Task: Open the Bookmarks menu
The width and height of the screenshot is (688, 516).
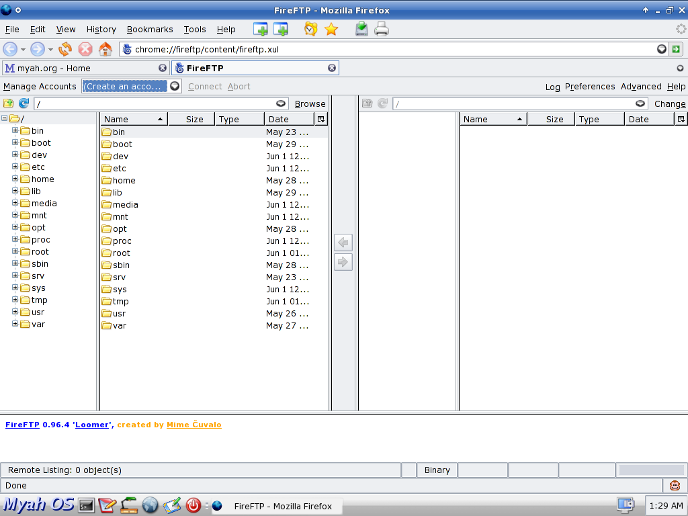Action: point(150,30)
